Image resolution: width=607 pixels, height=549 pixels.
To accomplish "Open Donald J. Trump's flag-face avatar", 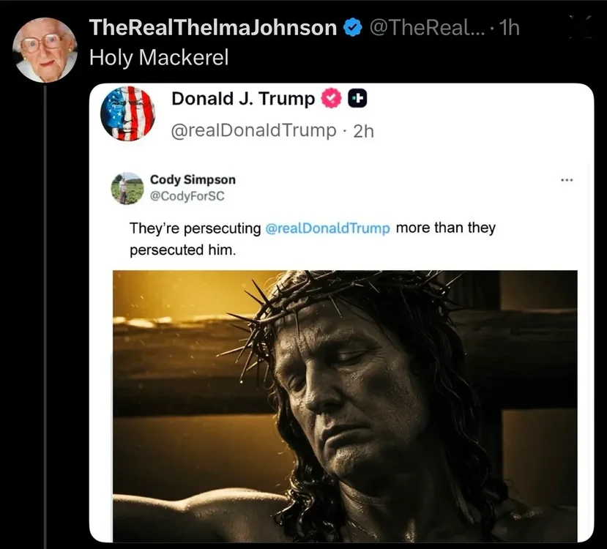I will 127,113.
